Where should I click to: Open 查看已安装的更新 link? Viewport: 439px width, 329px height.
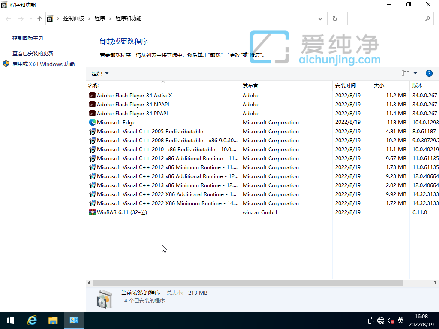click(x=33, y=54)
